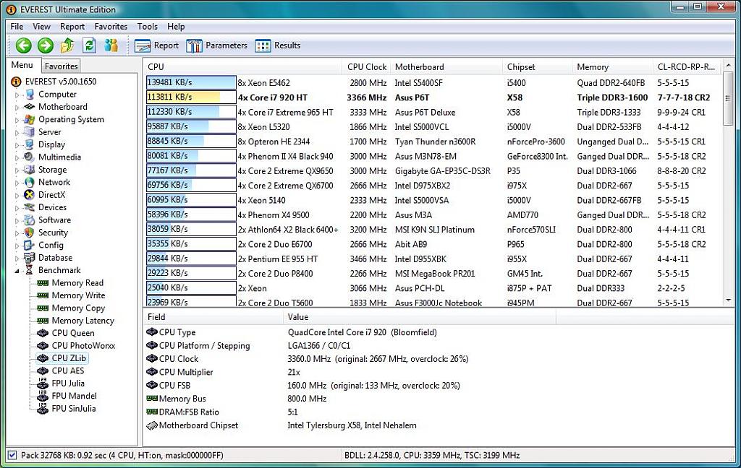The height and width of the screenshot is (468, 741).
Task: Expand the Motherboard tree node
Action: (17, 108)
